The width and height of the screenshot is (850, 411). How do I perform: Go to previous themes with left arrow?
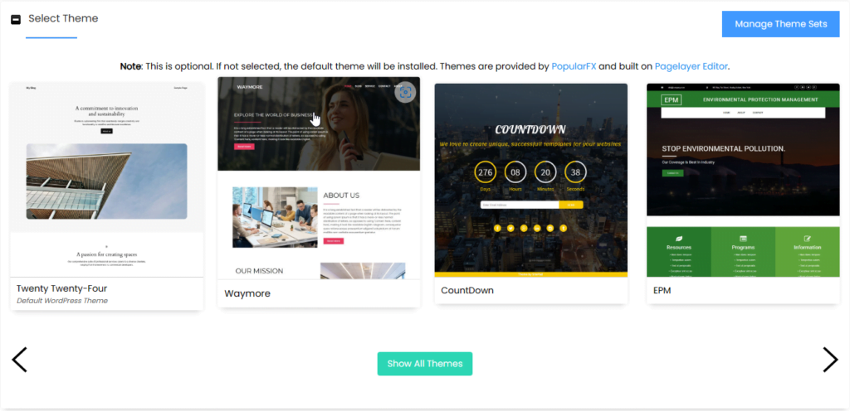click(x=19, y=360)
